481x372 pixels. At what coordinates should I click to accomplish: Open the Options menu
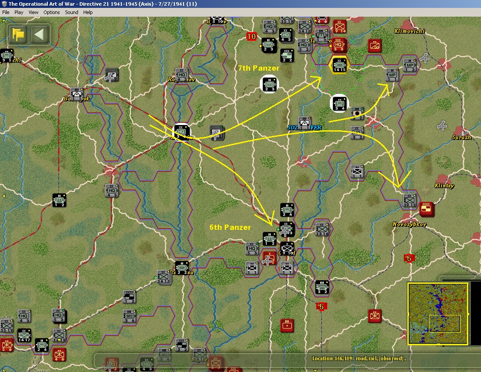pyautogui.click(x=52, y=12)
